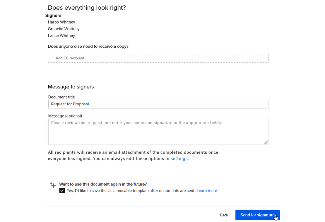Click the Request for Proposal title text
325x222 pixels.
[x=70, y=104]
